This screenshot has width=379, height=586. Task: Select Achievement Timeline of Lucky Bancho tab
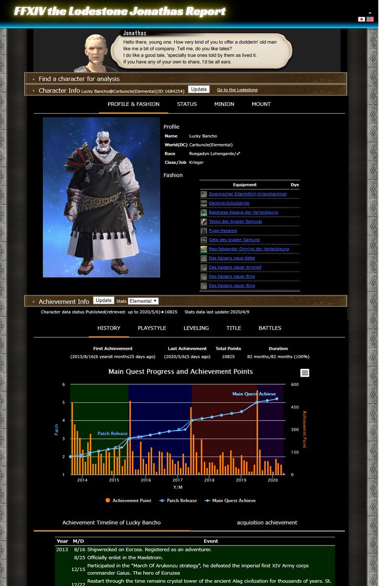[111, 523]
